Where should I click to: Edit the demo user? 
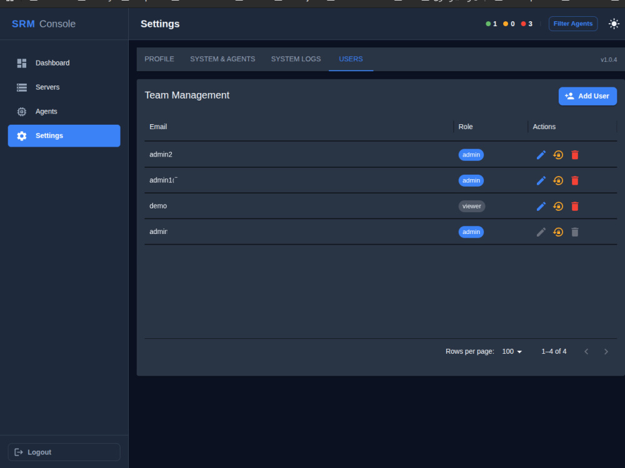coord(541,206)
